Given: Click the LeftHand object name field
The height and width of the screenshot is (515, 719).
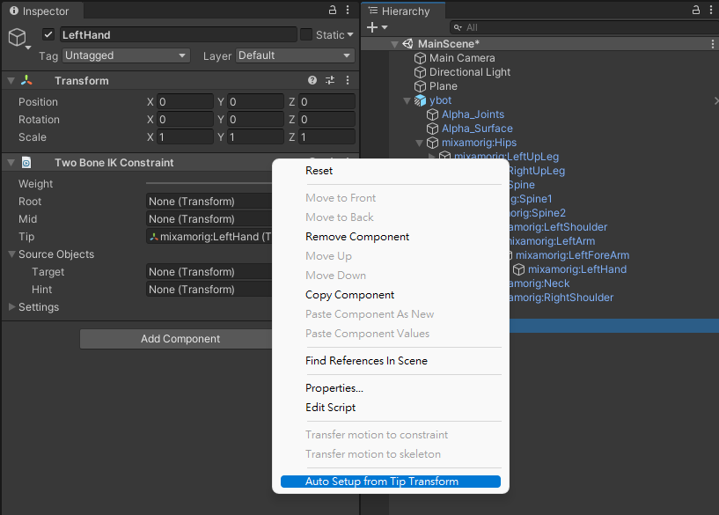Looking at the screenshot, I should 179,34.
